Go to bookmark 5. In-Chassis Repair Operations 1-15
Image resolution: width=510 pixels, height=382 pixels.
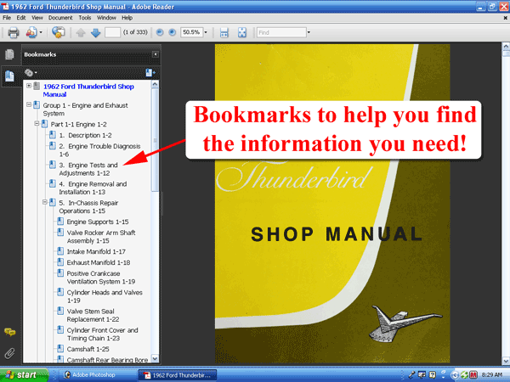click(x=88, y=206)
